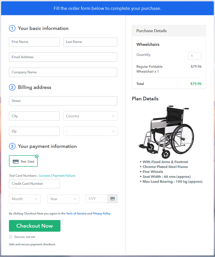Open the Term of Service link
This screenshot has width=215, height=257.
pyautogui.click(x=76, y=214)
